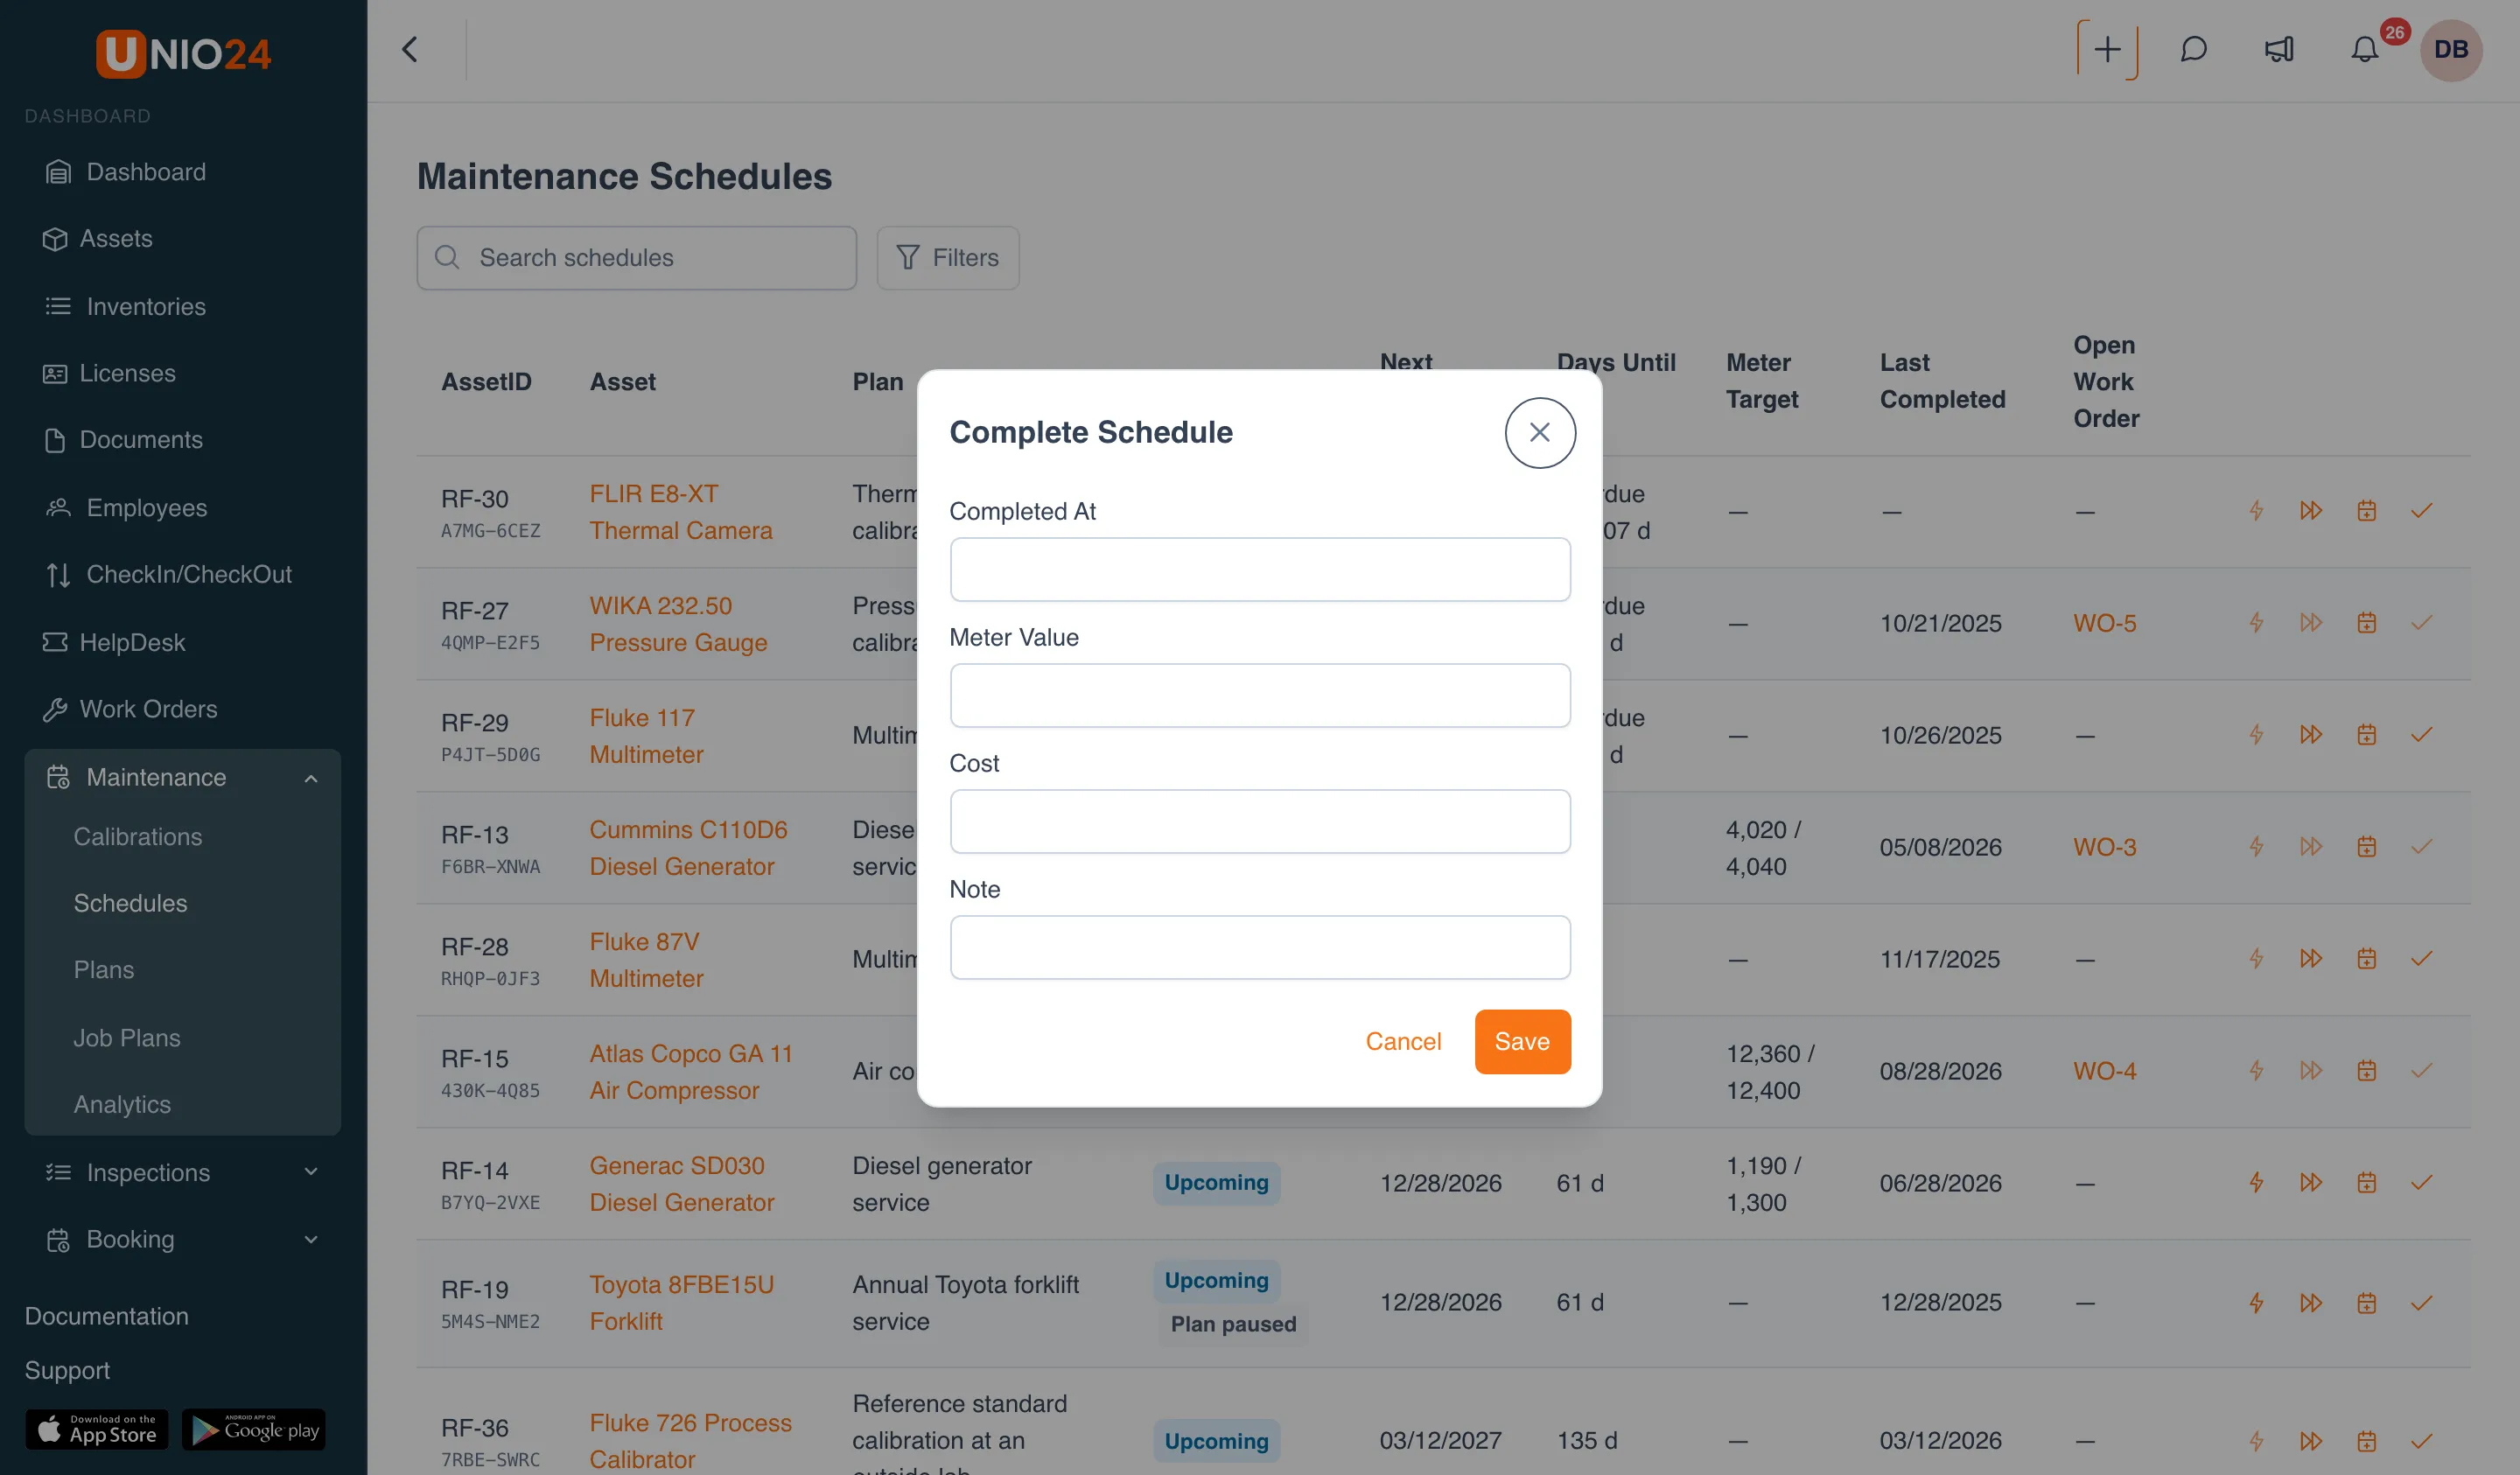Viewport: 2520px width, 1475px height.
Task: Open work order WO-5 link
Action: (2104, 623)
